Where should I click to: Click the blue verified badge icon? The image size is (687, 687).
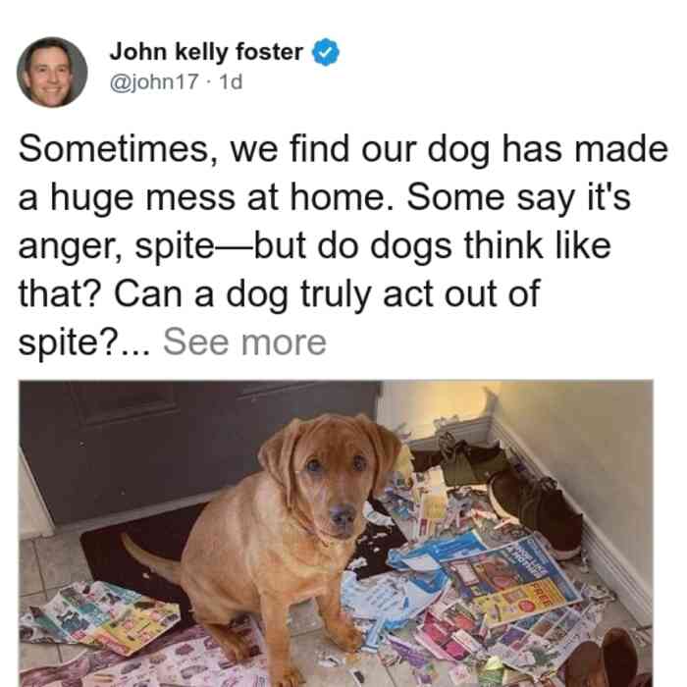326,52
